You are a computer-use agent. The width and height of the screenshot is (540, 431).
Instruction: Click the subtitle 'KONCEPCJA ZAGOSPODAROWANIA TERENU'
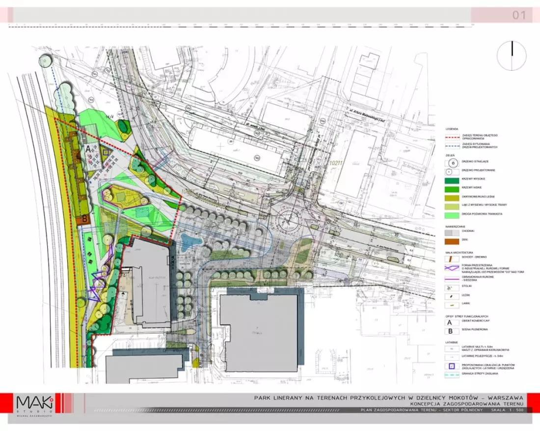click(467, 403)
